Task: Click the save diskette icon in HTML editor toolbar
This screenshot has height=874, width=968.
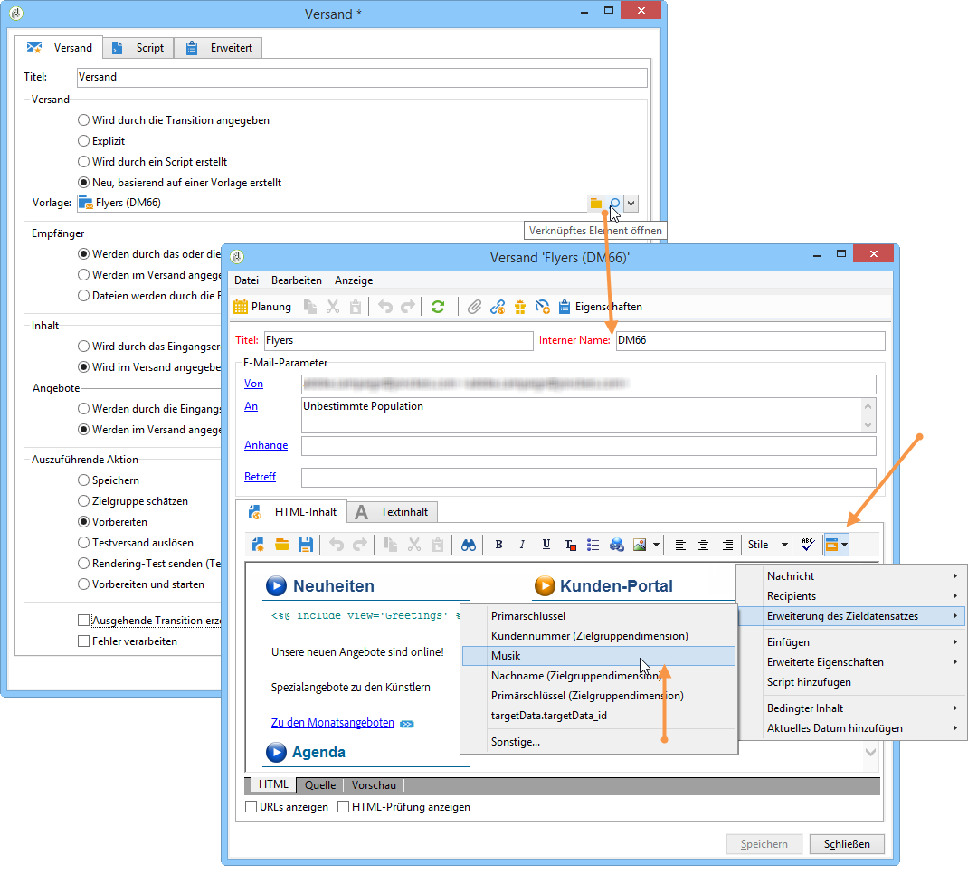Action: [x=306, y=545]
